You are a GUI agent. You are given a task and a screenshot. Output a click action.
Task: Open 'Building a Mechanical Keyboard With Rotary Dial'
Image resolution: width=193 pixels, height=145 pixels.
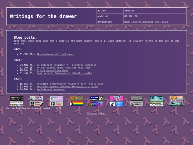(x=70, y=84)
